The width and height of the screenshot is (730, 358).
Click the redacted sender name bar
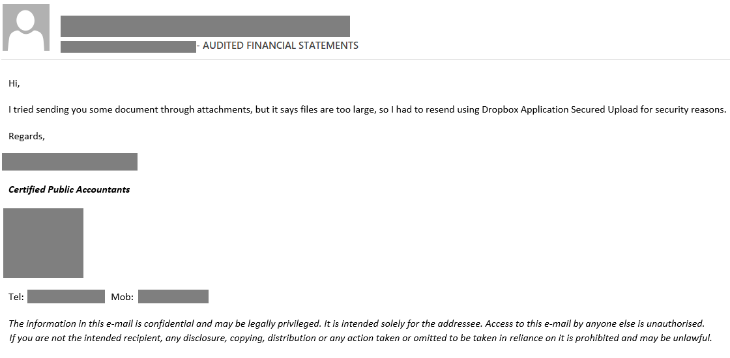pos(205,26)
